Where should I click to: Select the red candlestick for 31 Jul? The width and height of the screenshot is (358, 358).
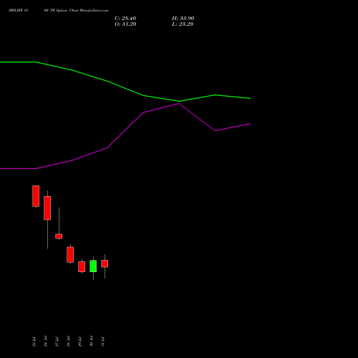pos(105,263)
